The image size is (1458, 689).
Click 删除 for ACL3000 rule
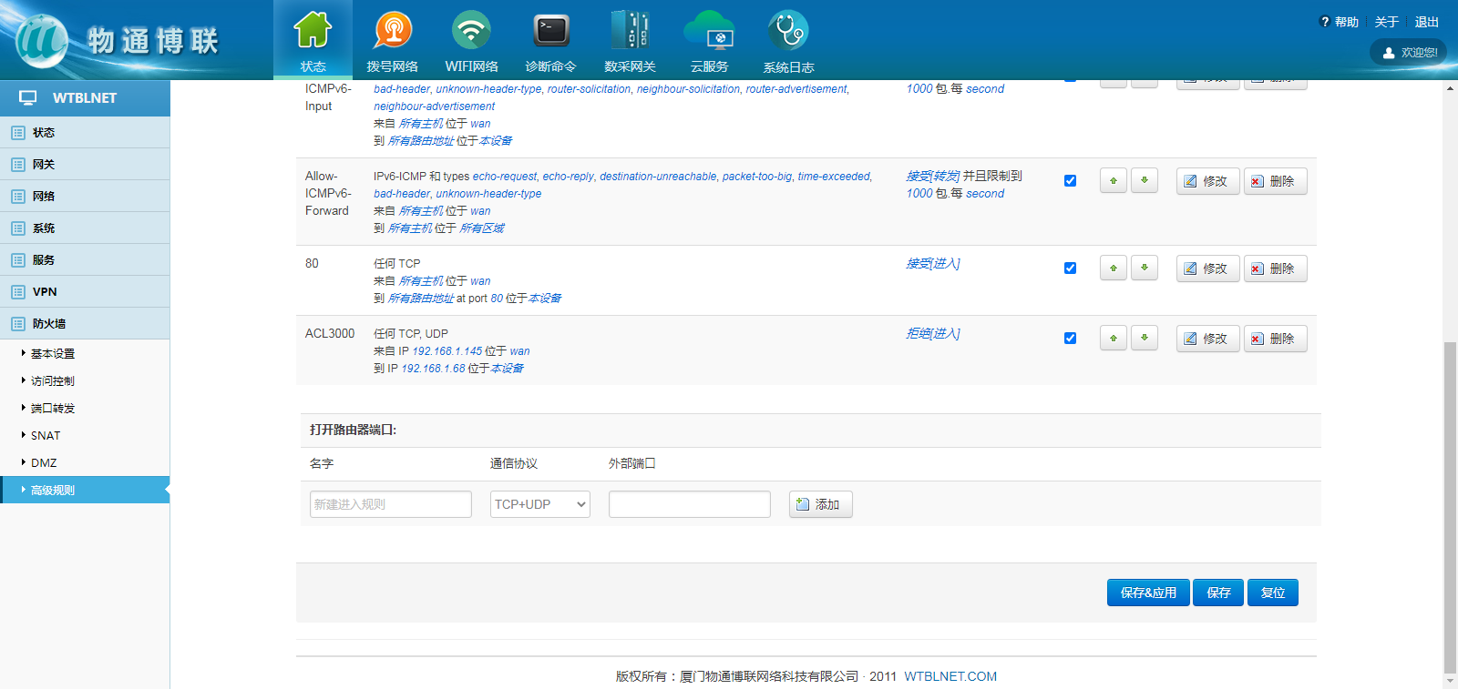click(1275, 339)
